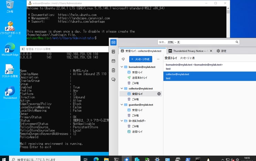Select 受信トレイ under collector@mylab.test
The image size is (256, 161).
pyautogui.click(x=140, y=94)
